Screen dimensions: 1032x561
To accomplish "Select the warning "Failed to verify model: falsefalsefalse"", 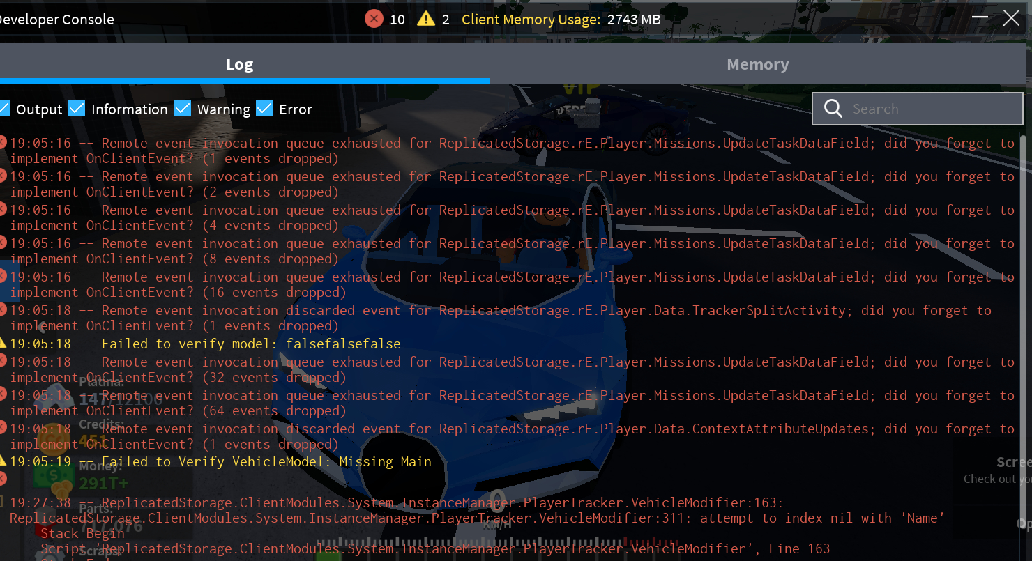I will coord(206,344).
